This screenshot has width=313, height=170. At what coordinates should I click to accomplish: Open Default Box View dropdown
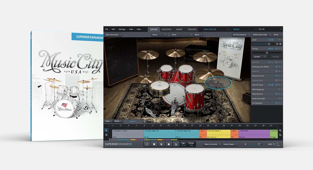(262, 34)
